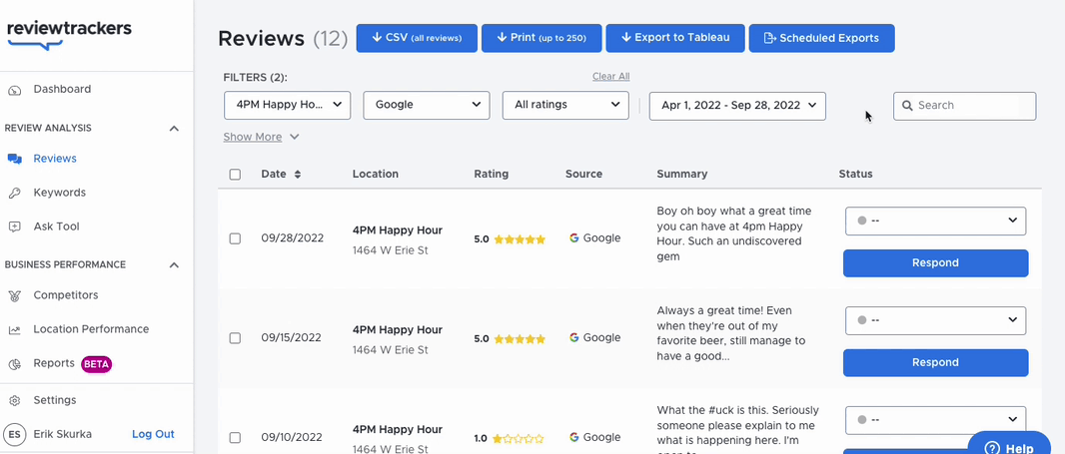Collapse the Business Performance section
The image size is (1065, 454).
click(x=174, y=264)
